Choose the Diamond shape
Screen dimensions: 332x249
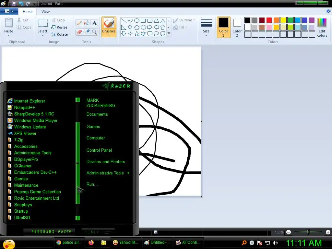130,27
